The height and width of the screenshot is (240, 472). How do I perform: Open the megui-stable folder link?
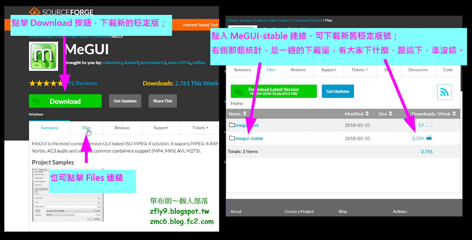tap(249, 138)
